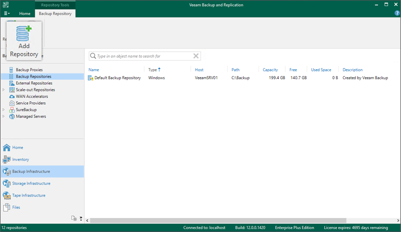The image size is (401, 232).
Task: Sort by the Description column header
Action: click(x=352, y=70)
